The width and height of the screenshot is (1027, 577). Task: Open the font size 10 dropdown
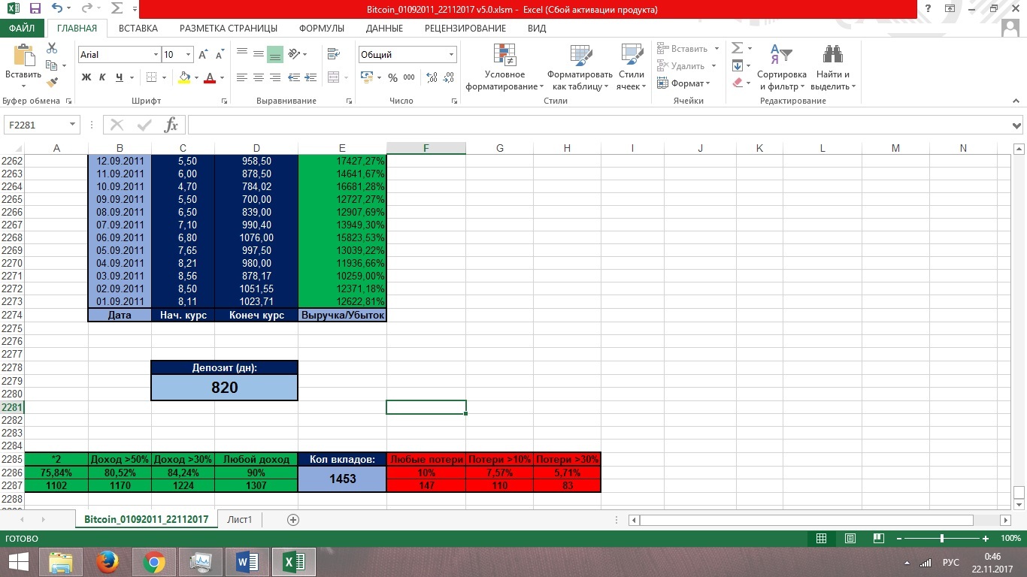click(x=188, y=55)
